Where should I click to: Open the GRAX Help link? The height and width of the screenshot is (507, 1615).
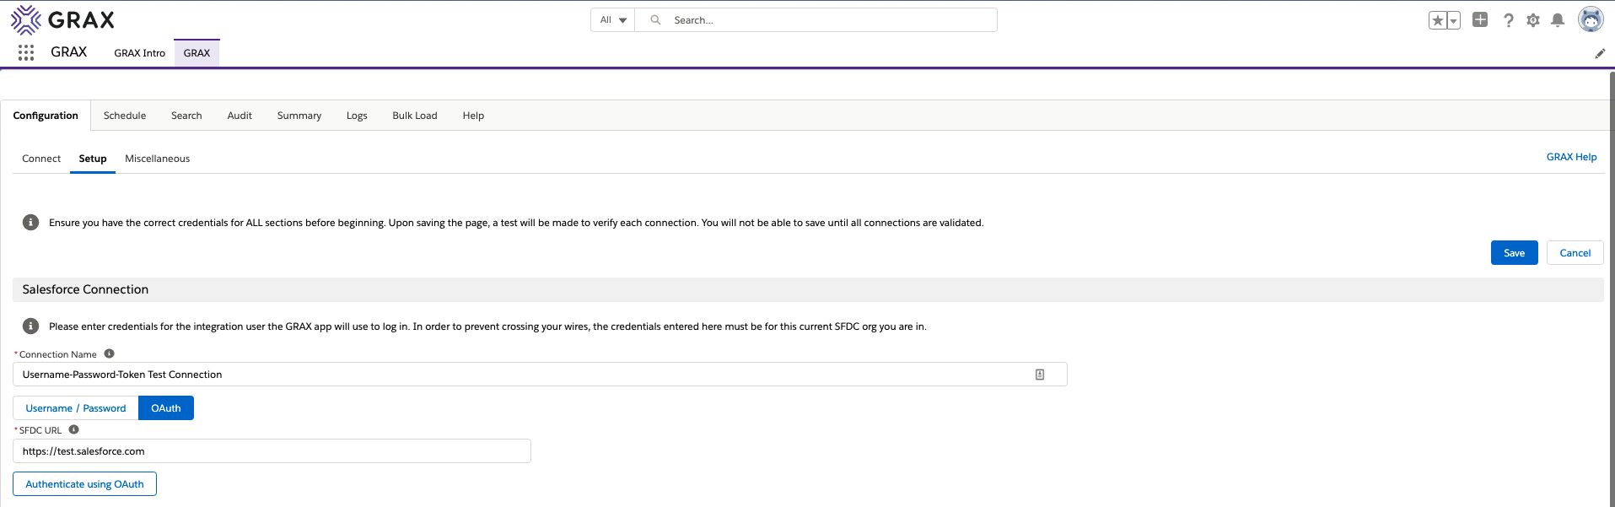[1571, 157]
